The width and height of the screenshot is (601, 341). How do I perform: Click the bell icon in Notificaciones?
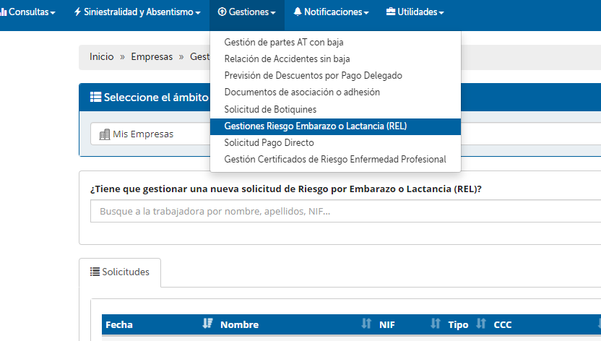click(298, 12)
